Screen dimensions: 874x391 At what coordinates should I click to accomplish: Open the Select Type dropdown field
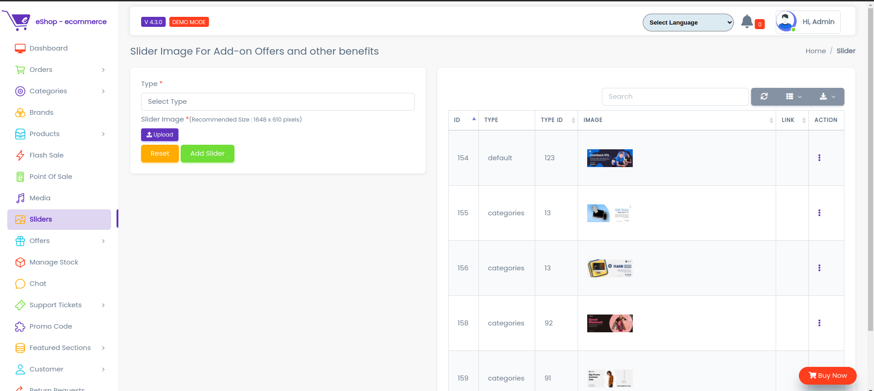pyautogui.click(x=278, y=102)
